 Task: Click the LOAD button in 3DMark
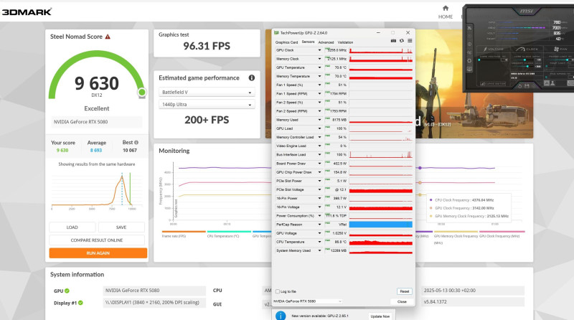click(x=72, y=227)
